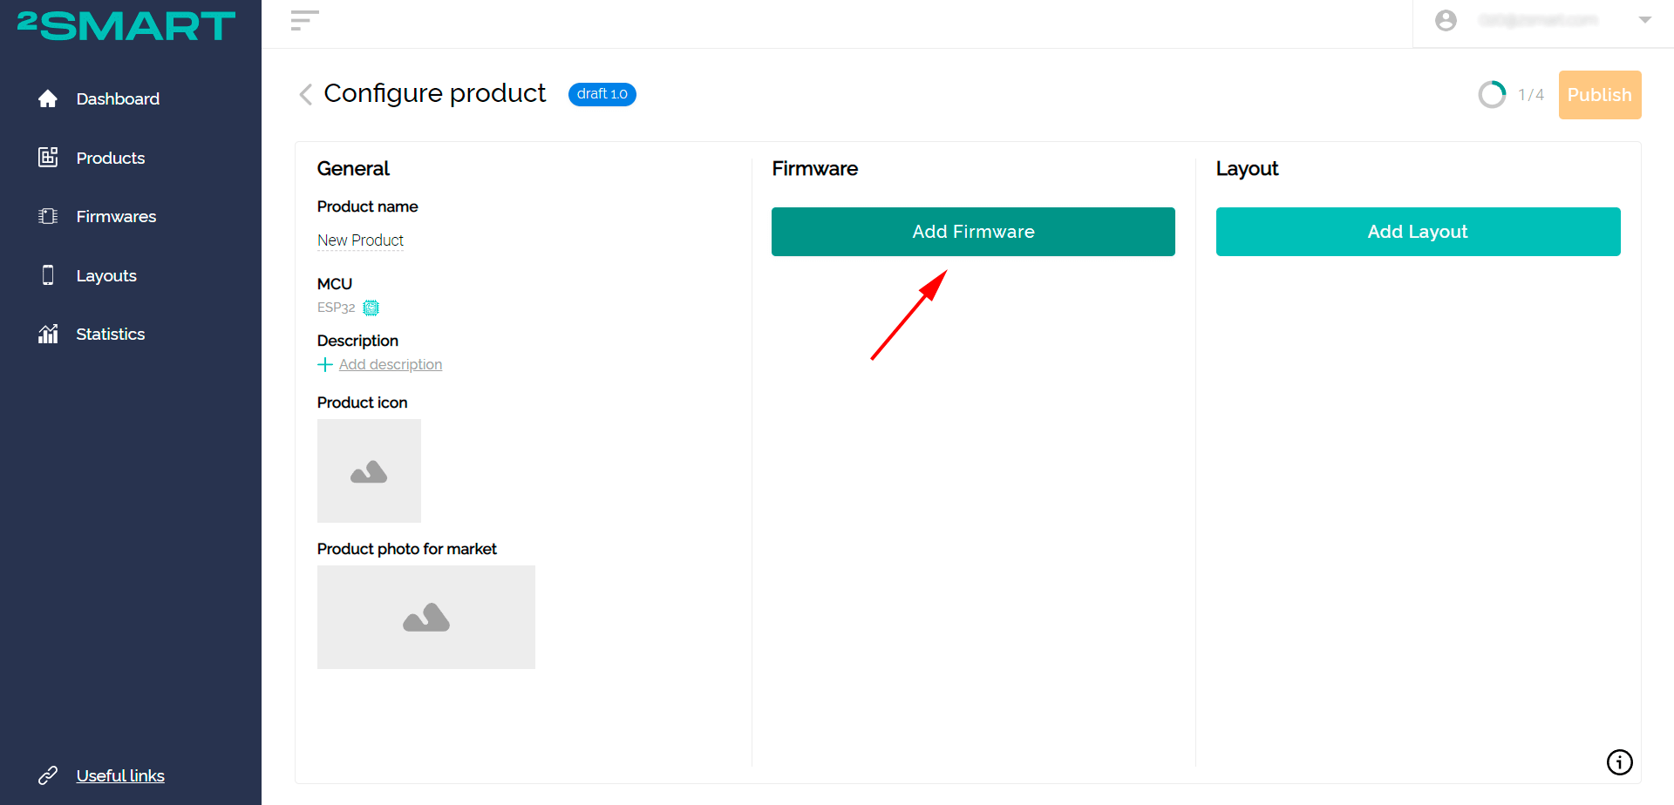The image size is (1674, 805).
Task: Click the General section heading
Action: click(353, 169)
